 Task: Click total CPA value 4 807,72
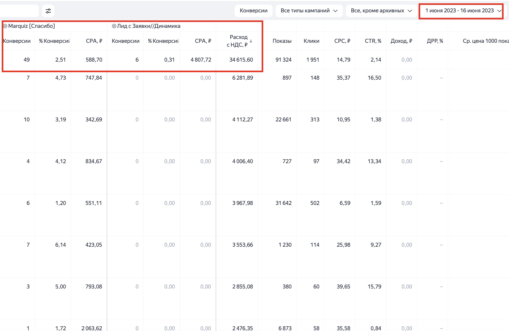coord(201,60)
